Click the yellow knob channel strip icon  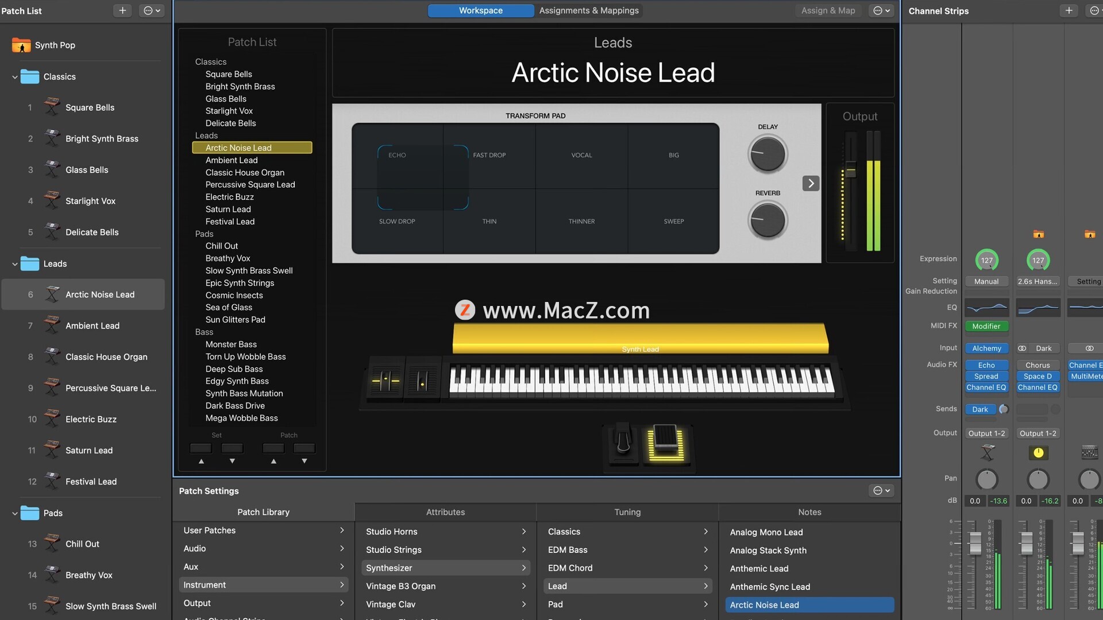coord(1038,452)
